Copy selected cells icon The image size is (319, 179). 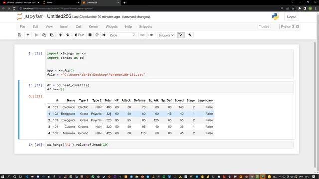(x=44, y=35)
